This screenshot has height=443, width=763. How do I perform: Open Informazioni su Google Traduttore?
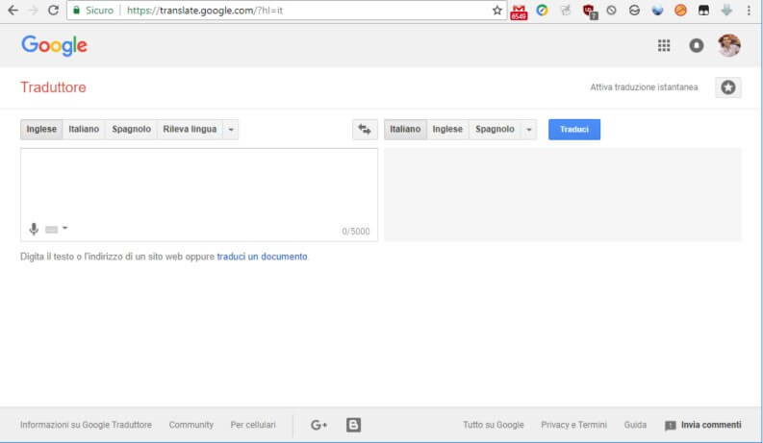point(86,425)
